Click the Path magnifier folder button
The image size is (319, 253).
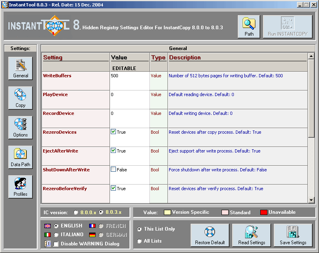[249, 27]
